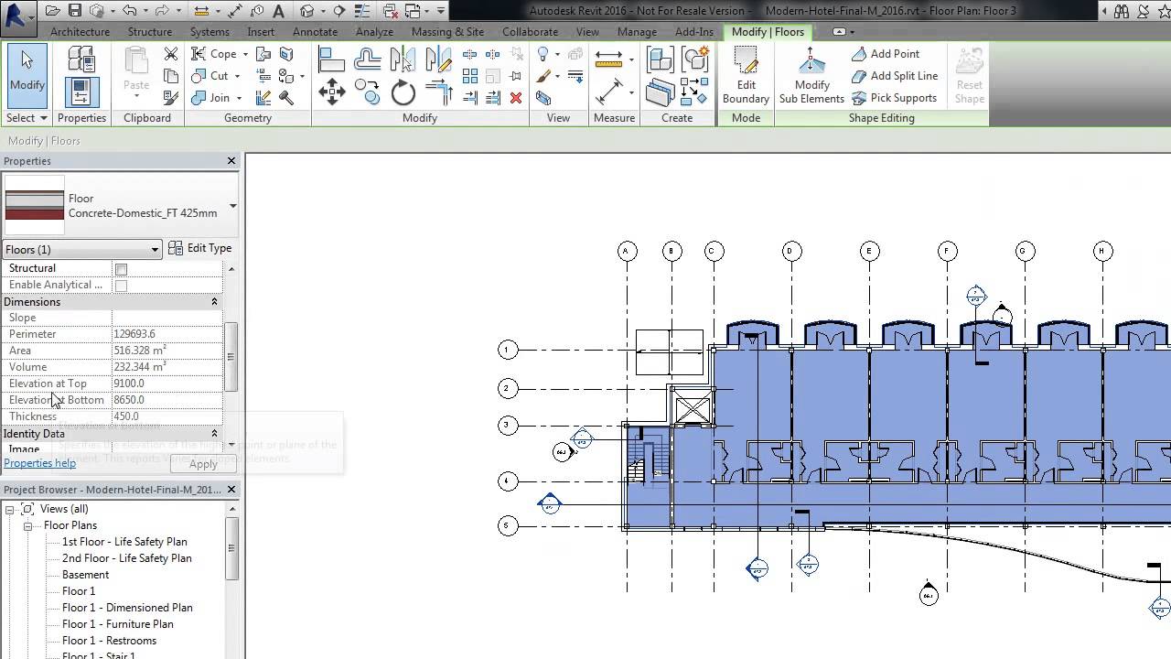Open the Join geometry dropdown arrow

[x=239, y=98]
